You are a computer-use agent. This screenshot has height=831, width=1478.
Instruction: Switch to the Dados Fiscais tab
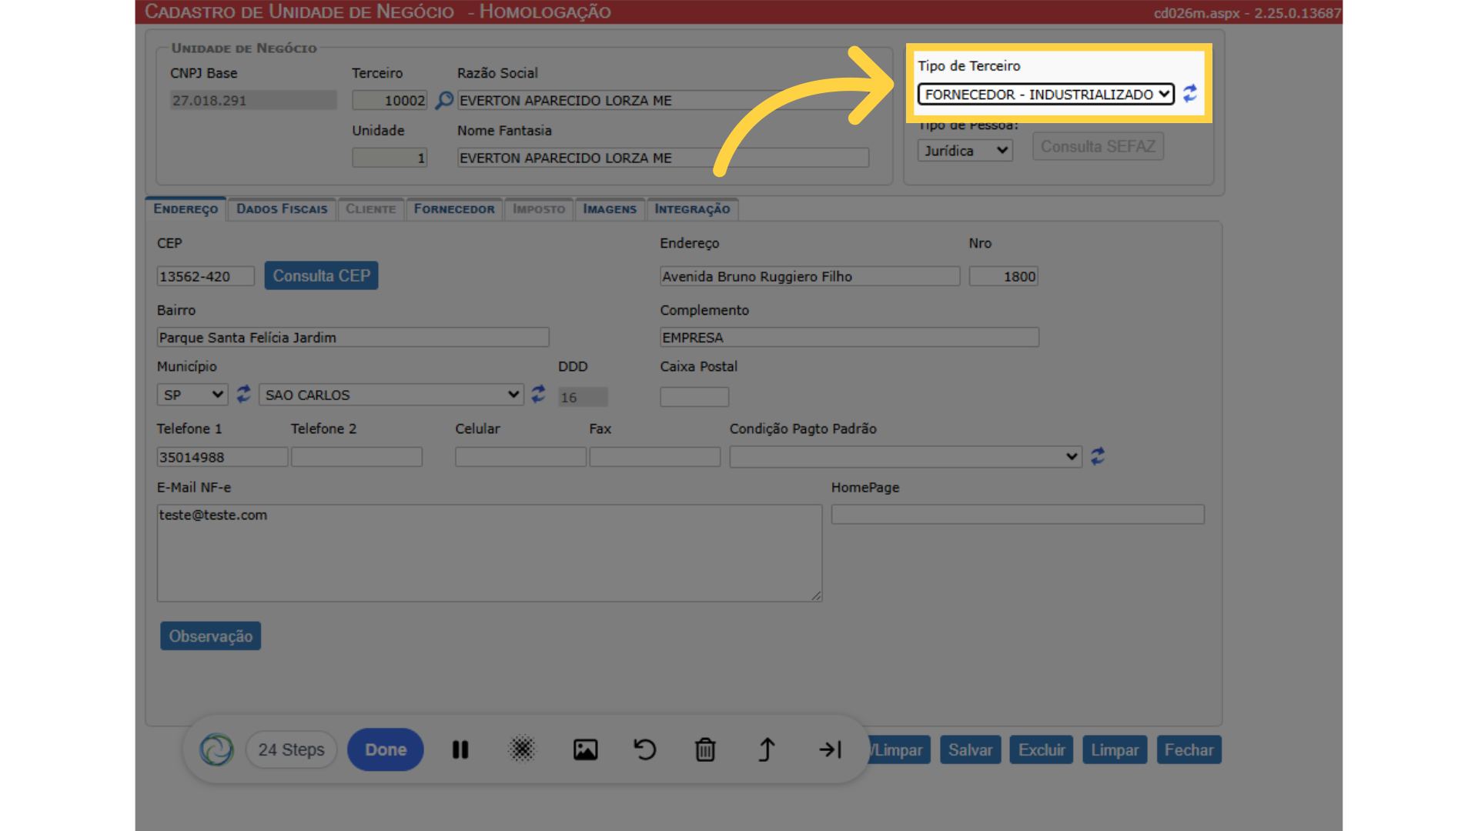pyautogui.click(x=282, y=209)
